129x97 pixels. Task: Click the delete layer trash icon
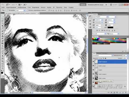click(126, 92)
